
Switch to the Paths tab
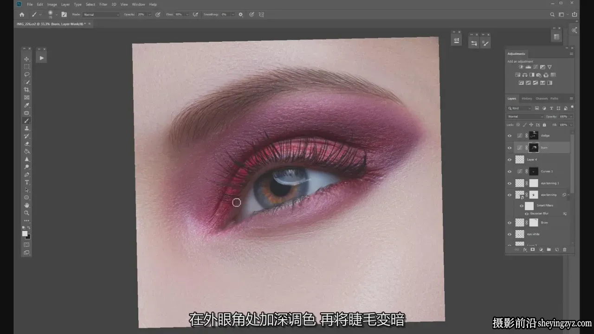pyautogui.click(x=554, y=98)
